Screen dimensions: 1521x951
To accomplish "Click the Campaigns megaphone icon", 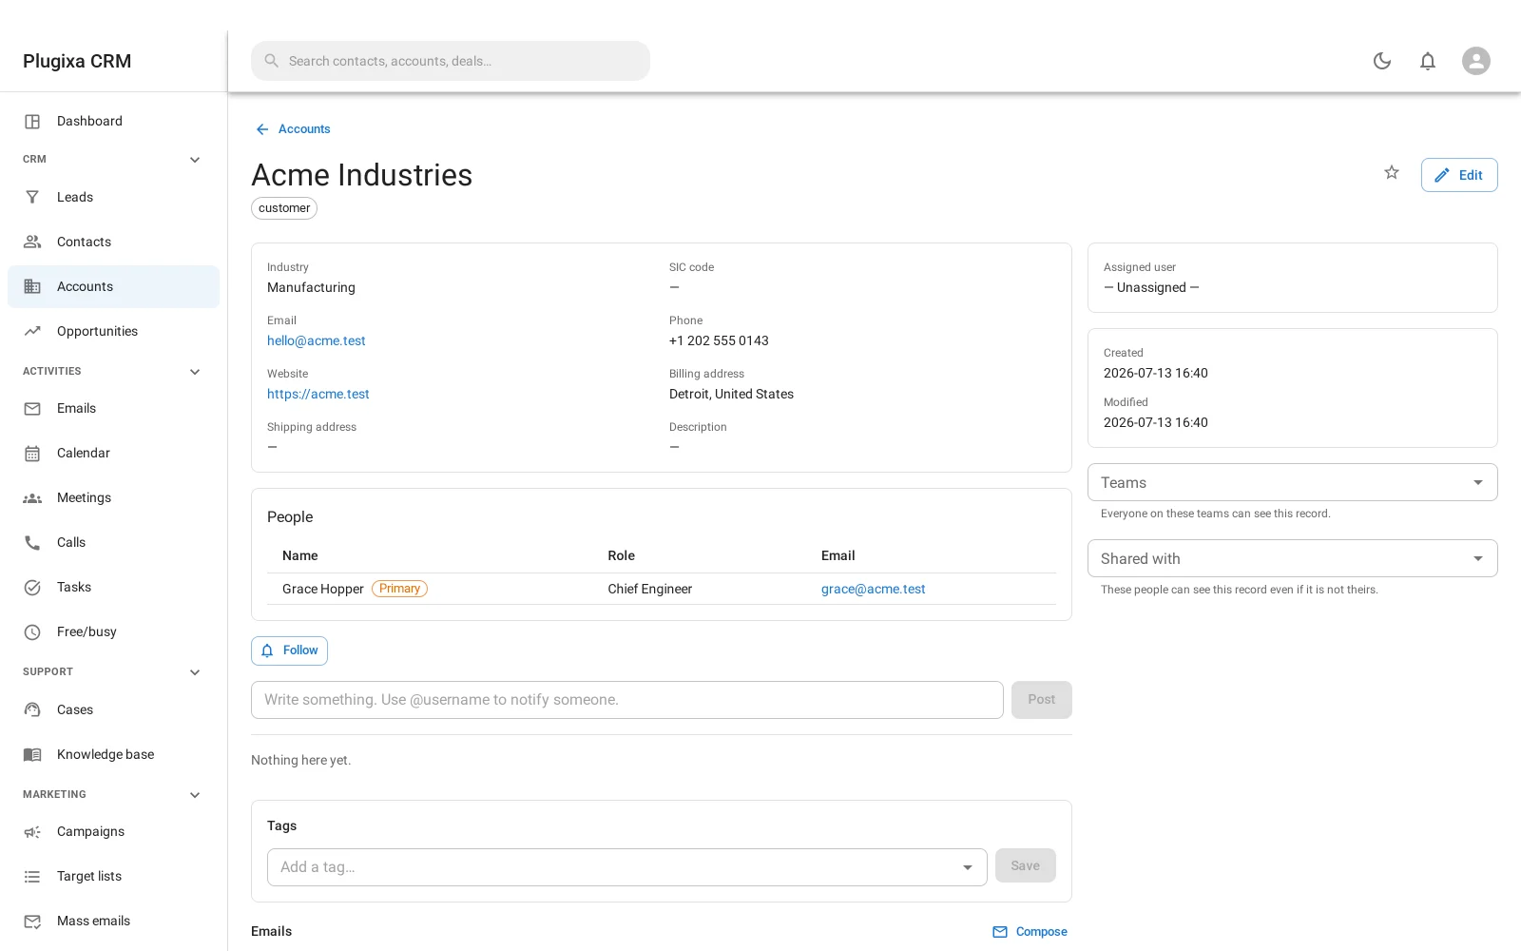I will 32,831.
